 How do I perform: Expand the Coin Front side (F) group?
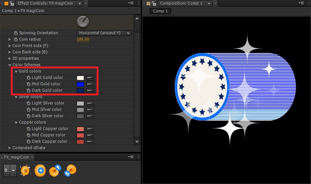click(10, 46)
